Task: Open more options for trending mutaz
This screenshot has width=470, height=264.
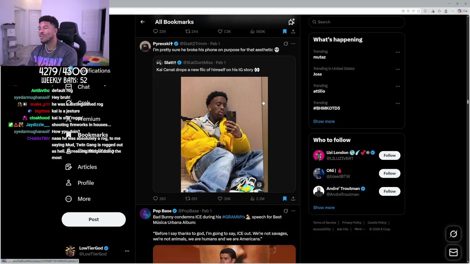Action: pos(398,52)
